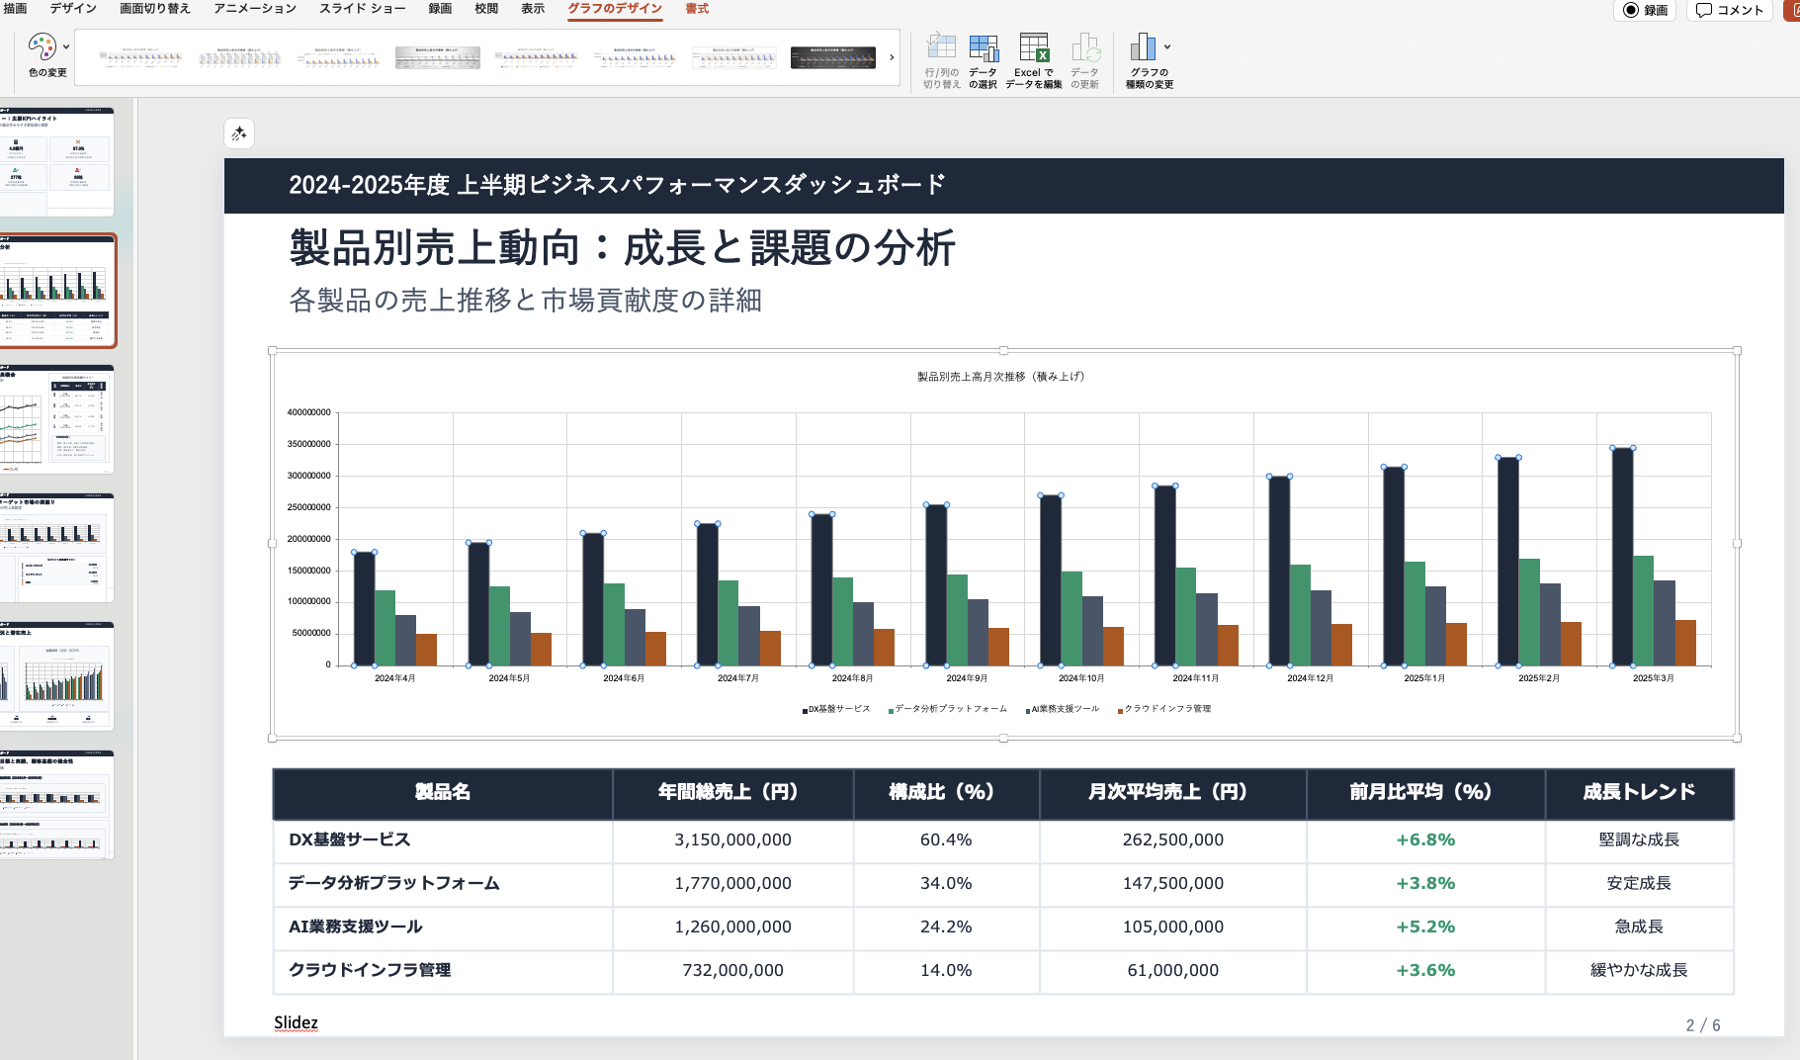
Task: Click the DX基盤サービス legend entry
Action: [x=838, y=709]
